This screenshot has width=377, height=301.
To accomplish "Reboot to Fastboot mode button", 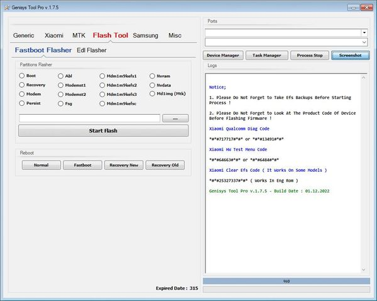I will click(x=82, y=165).
